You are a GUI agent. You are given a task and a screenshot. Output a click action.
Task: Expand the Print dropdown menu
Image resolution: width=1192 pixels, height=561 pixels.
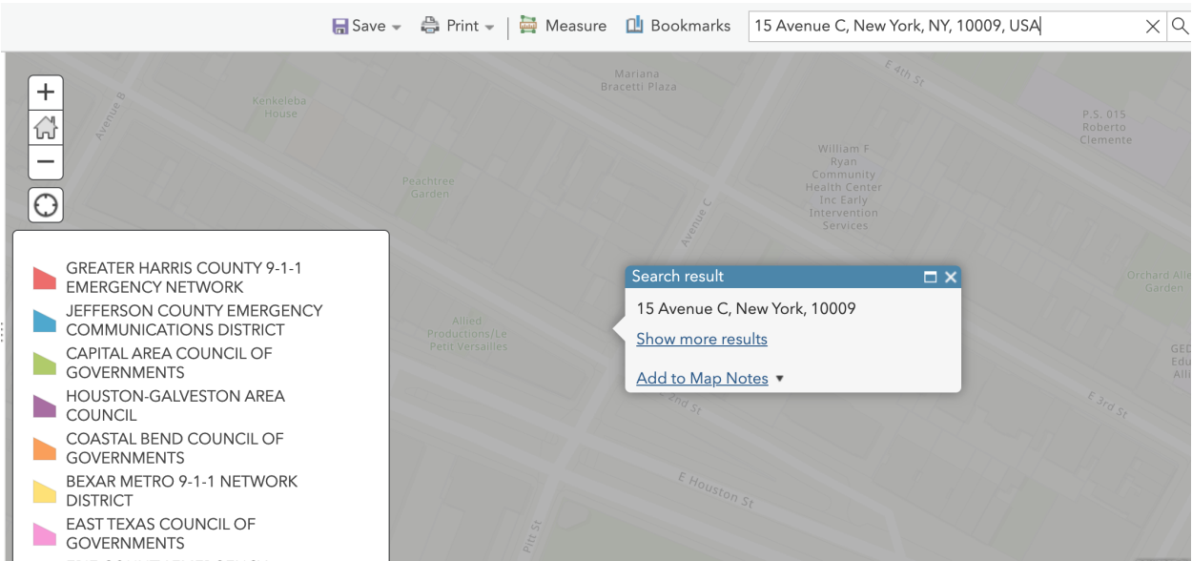coord(458,26)
